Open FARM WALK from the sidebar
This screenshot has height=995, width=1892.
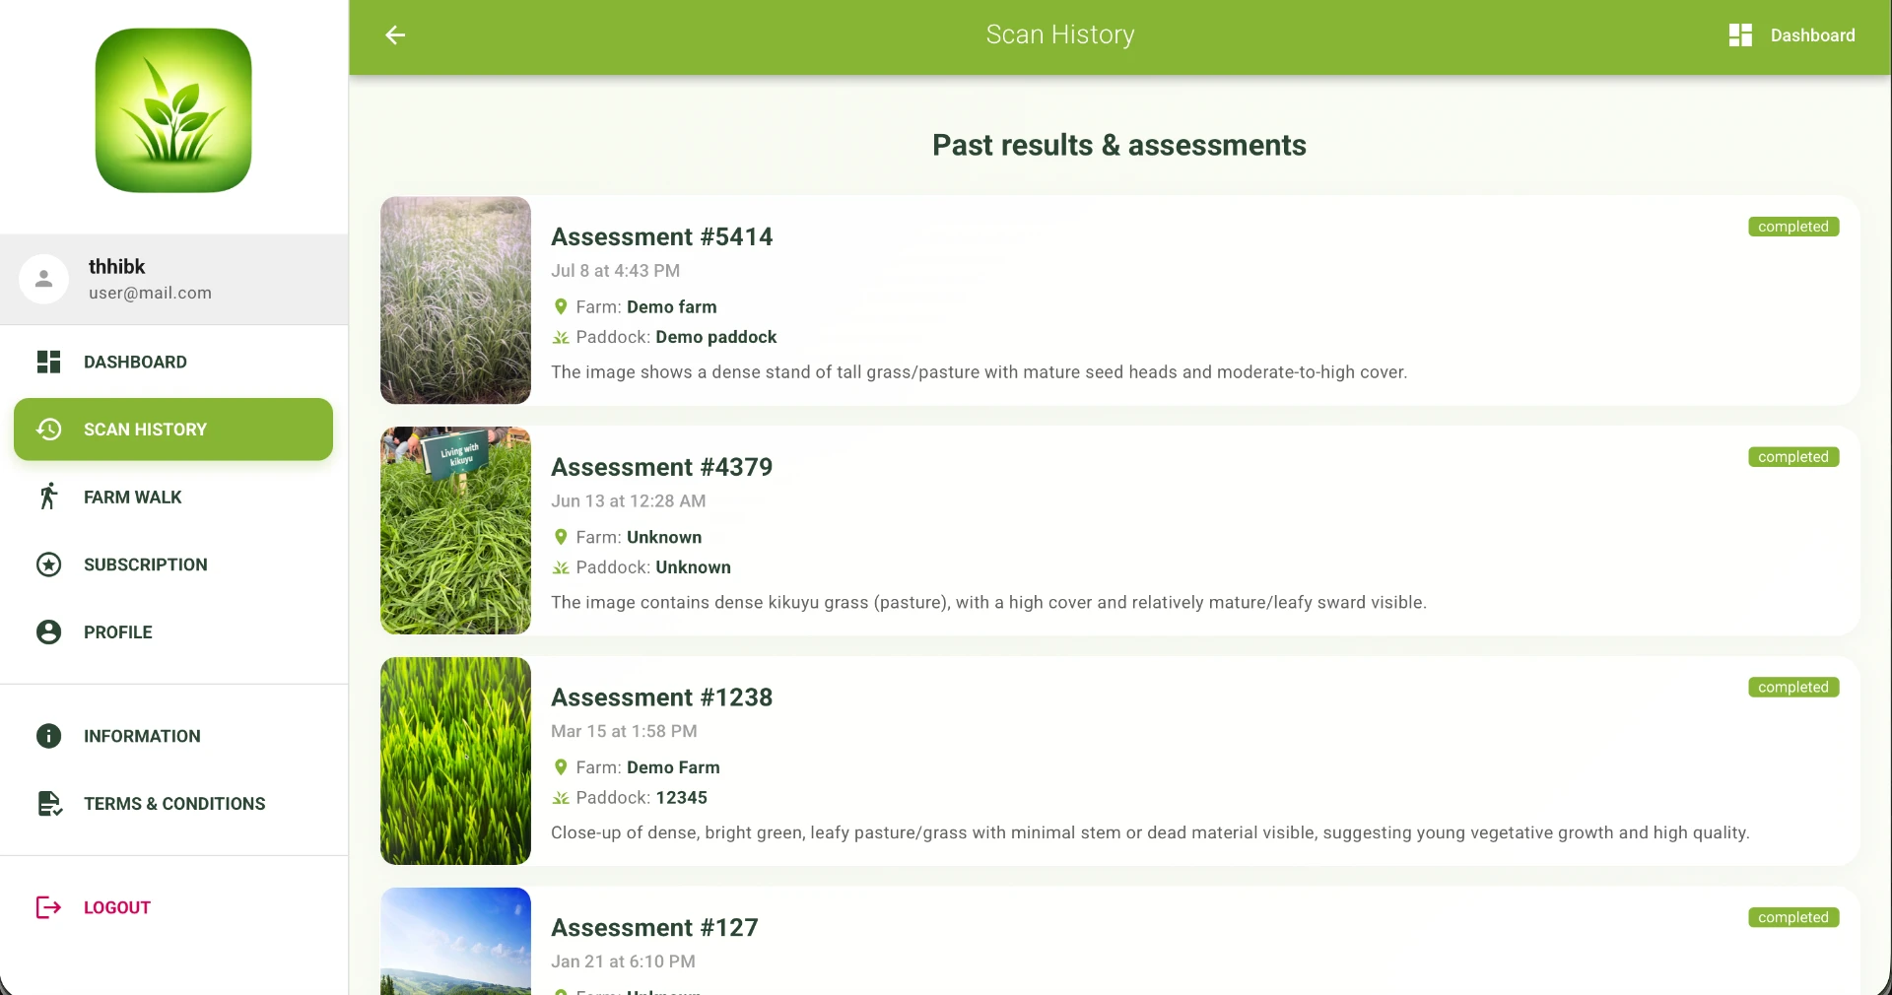pos(173,497)
